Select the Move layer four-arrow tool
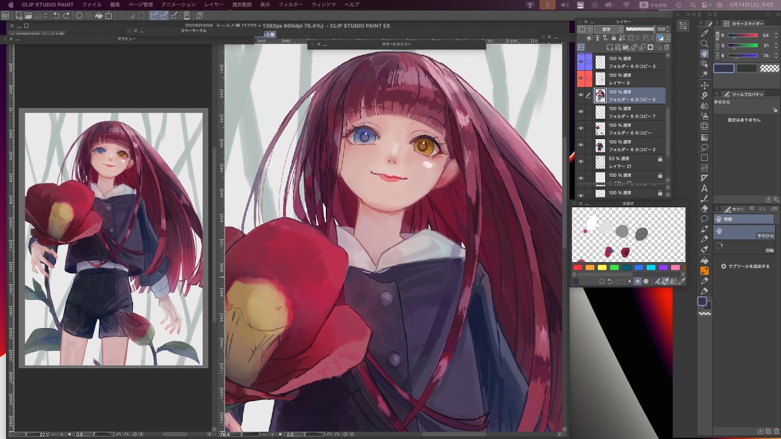The image size is (781, 439). point(705,85)
